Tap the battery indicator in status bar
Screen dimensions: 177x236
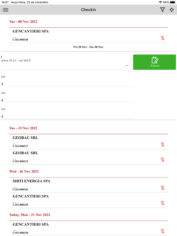(x=173, y=2)
